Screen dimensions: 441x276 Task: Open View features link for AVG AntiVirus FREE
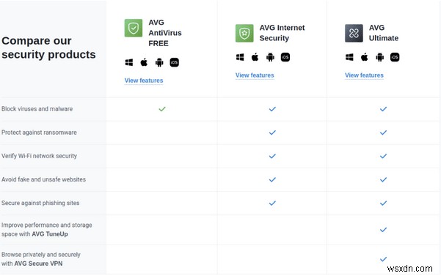point(144,81)
